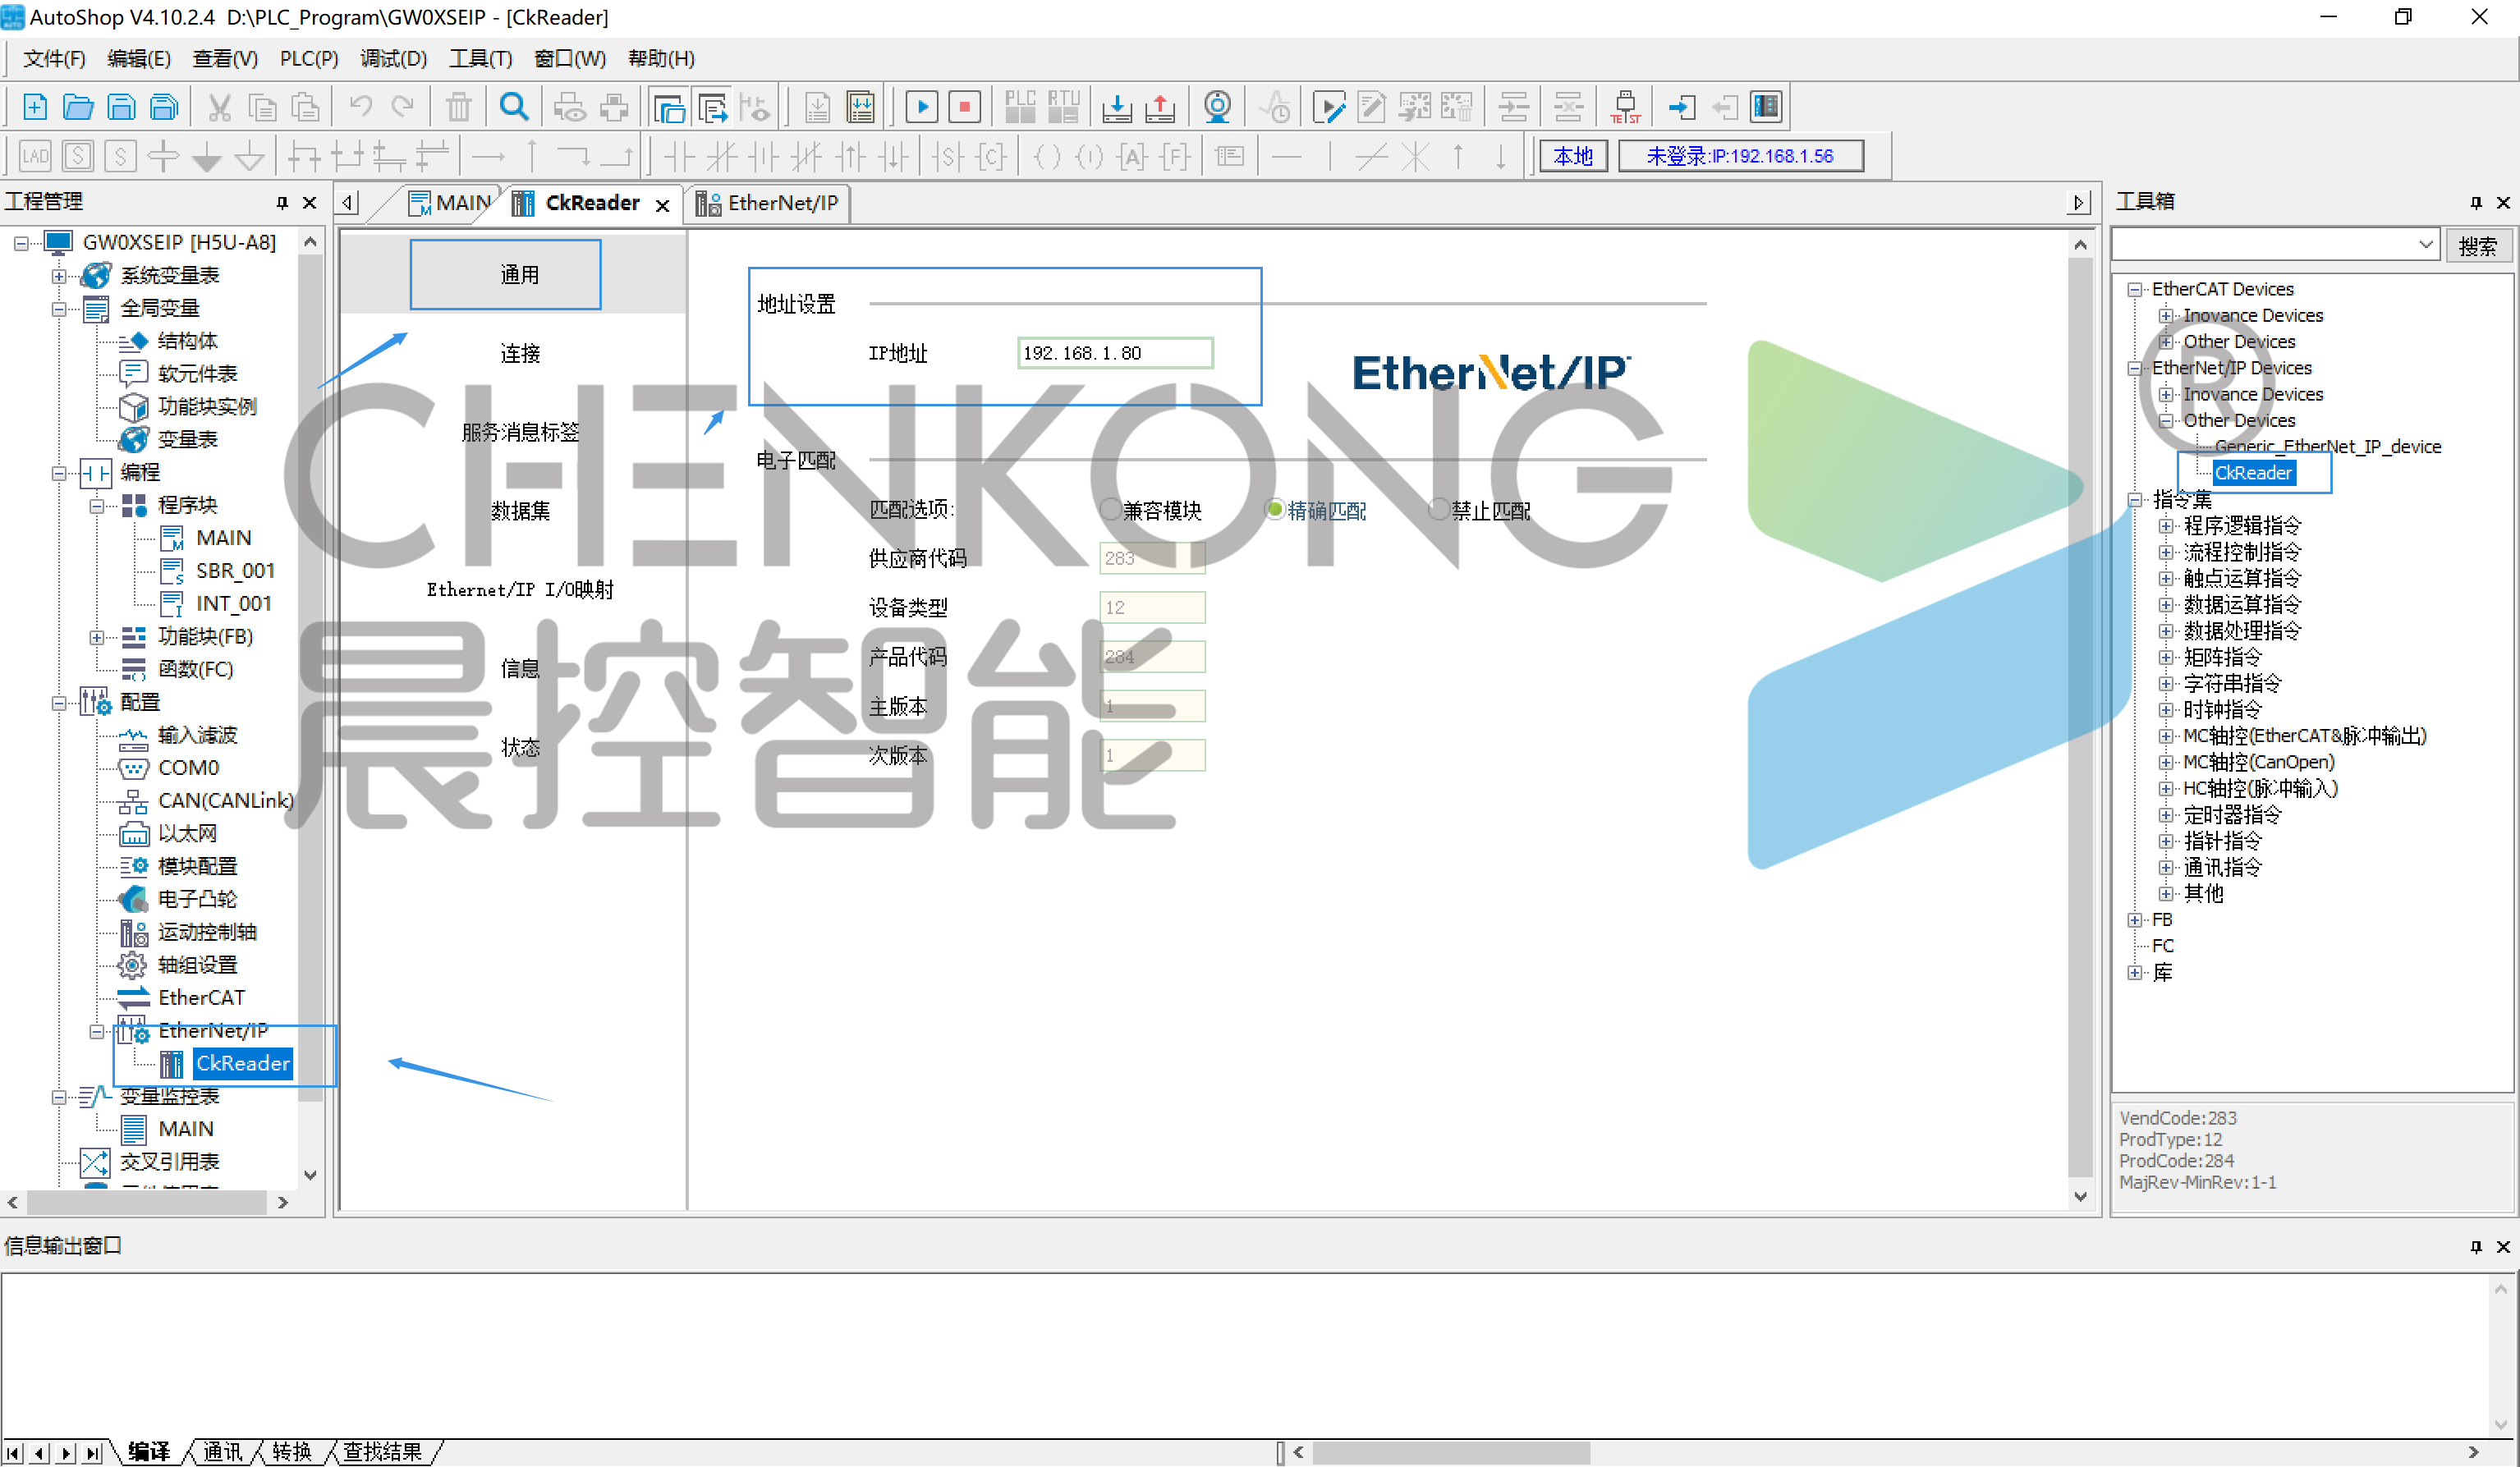Click the Download to PLC icon

tap(1116, 107)
